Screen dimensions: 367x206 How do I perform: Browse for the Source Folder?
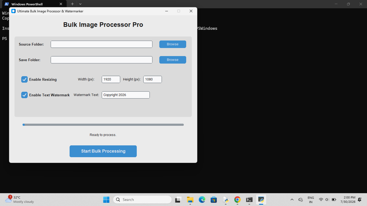173,44
